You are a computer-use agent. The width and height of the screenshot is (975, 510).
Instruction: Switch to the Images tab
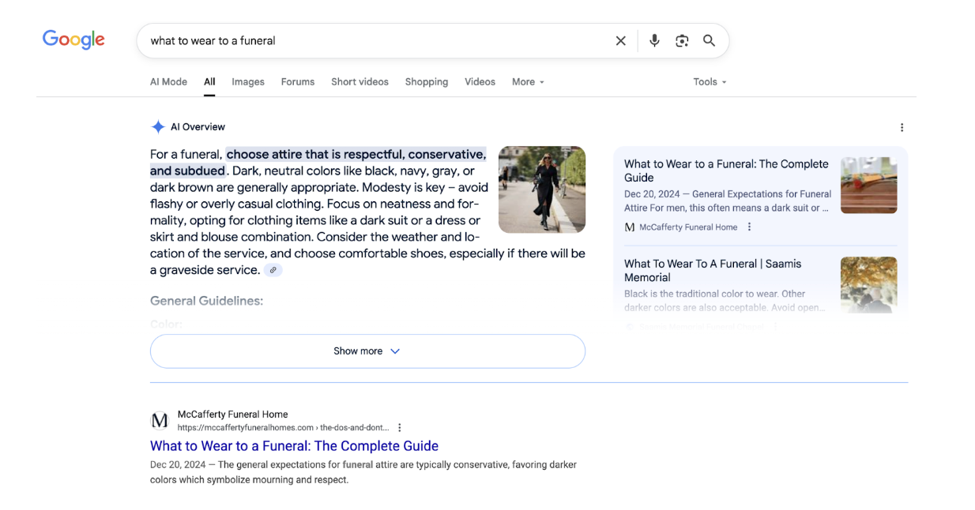[x=248, y=82]
